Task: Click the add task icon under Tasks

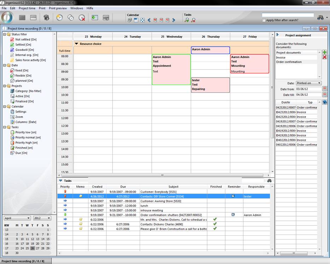Action: [187, 20]
